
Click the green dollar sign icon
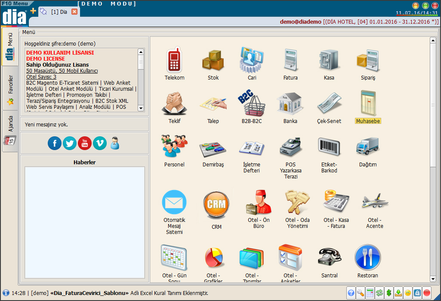389,293
